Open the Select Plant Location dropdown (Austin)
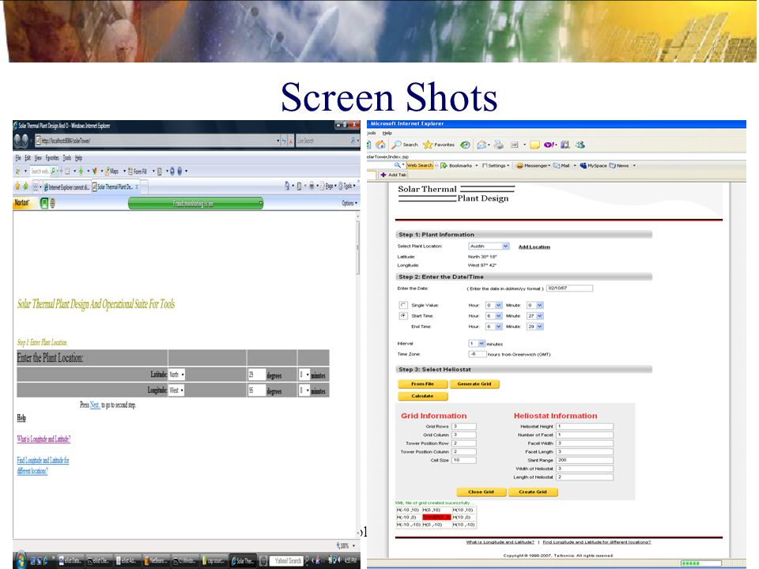The image size is (759, 569). point(489,247)
